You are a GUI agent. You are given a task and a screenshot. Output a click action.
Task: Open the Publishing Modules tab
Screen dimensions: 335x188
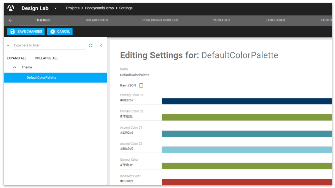tap(160, 20)
